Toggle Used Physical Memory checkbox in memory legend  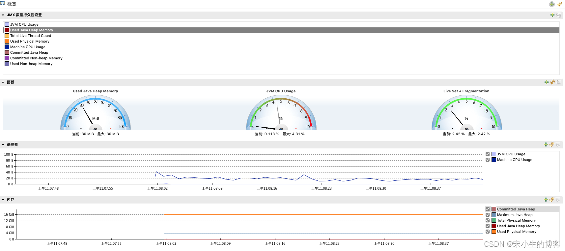point(488,232)
